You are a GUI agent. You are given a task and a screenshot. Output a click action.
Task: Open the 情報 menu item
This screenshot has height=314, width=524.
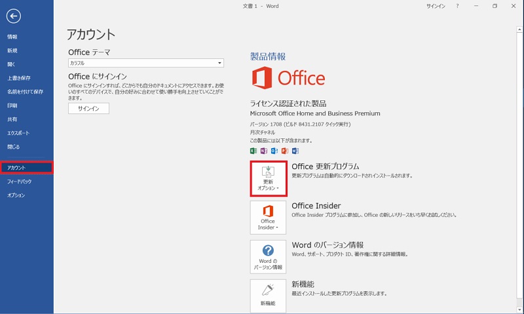pyautogui.click(x=12, y=37)
